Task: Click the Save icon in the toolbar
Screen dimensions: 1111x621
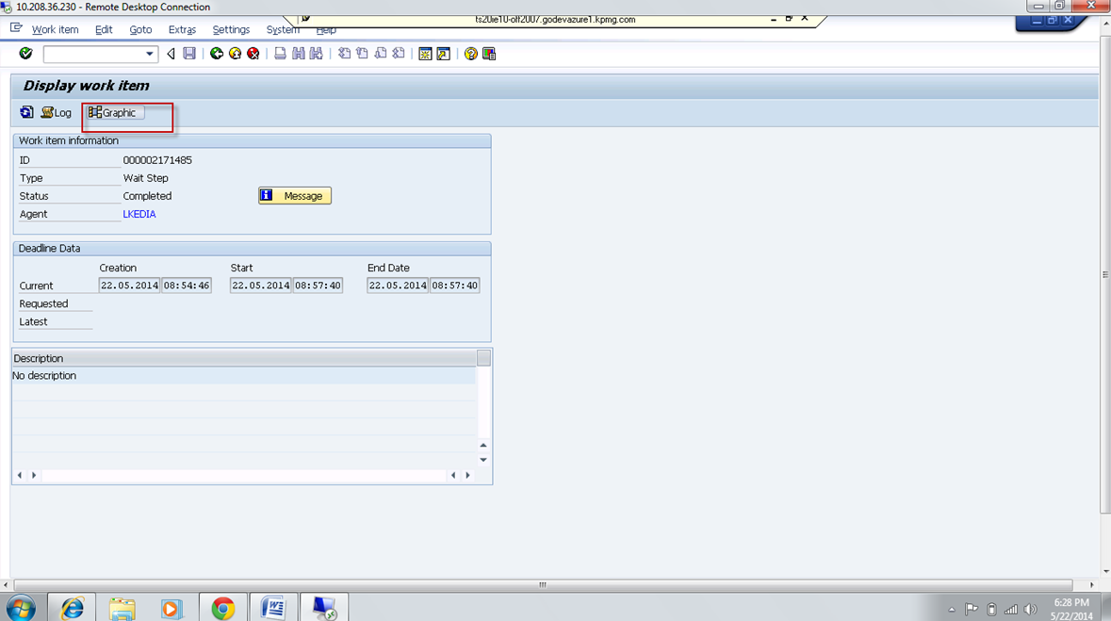Action: pyautogui.click(x=188, y=54)
